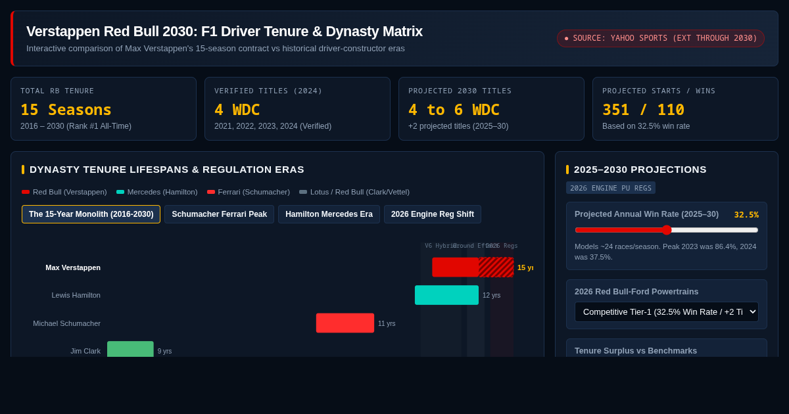
Task: Select Jim Clark green tenure bar
Action: tap(130, 349)
